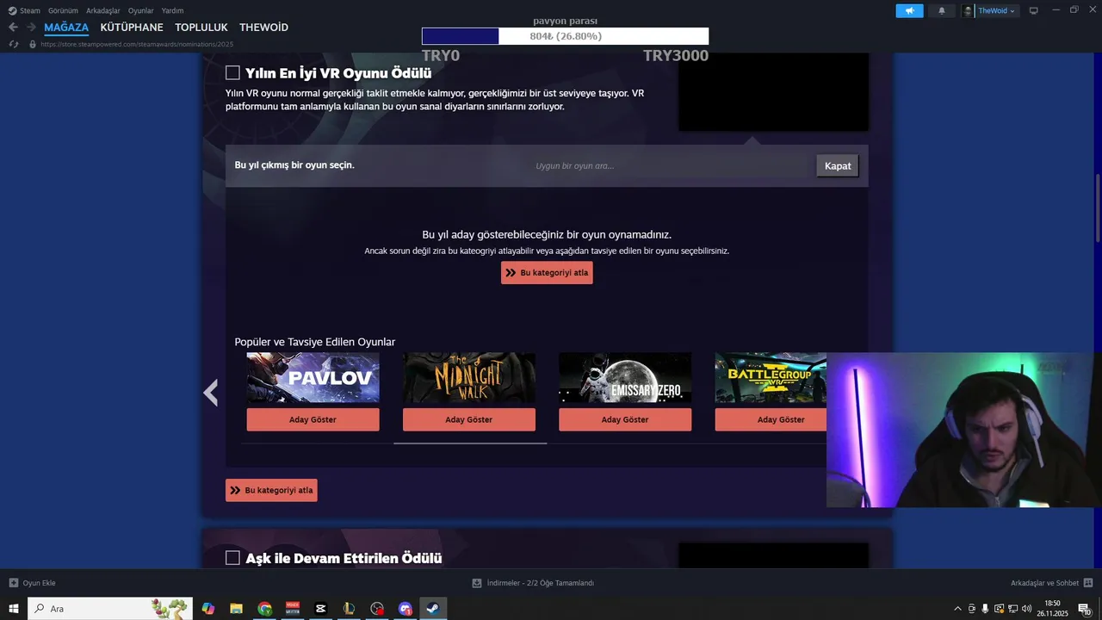Viewport: 1102px width, 620px height.
Task: Open Copilot from the taskbar
Action: (x=207, y=609)
